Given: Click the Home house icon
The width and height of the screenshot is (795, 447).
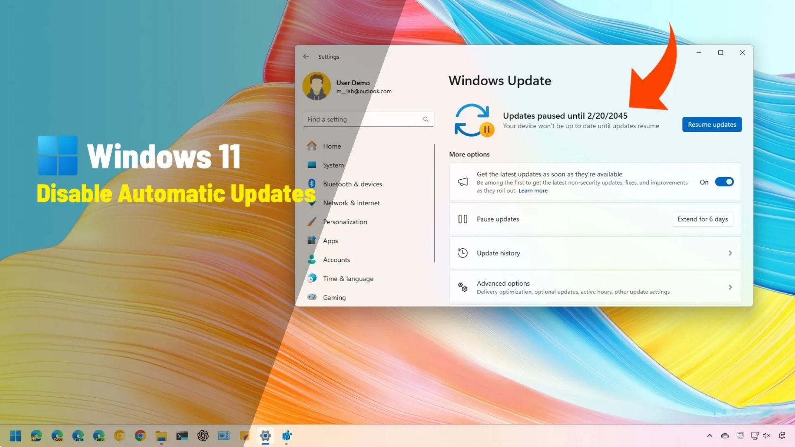Looking at the screenshot, I should 312,146.
